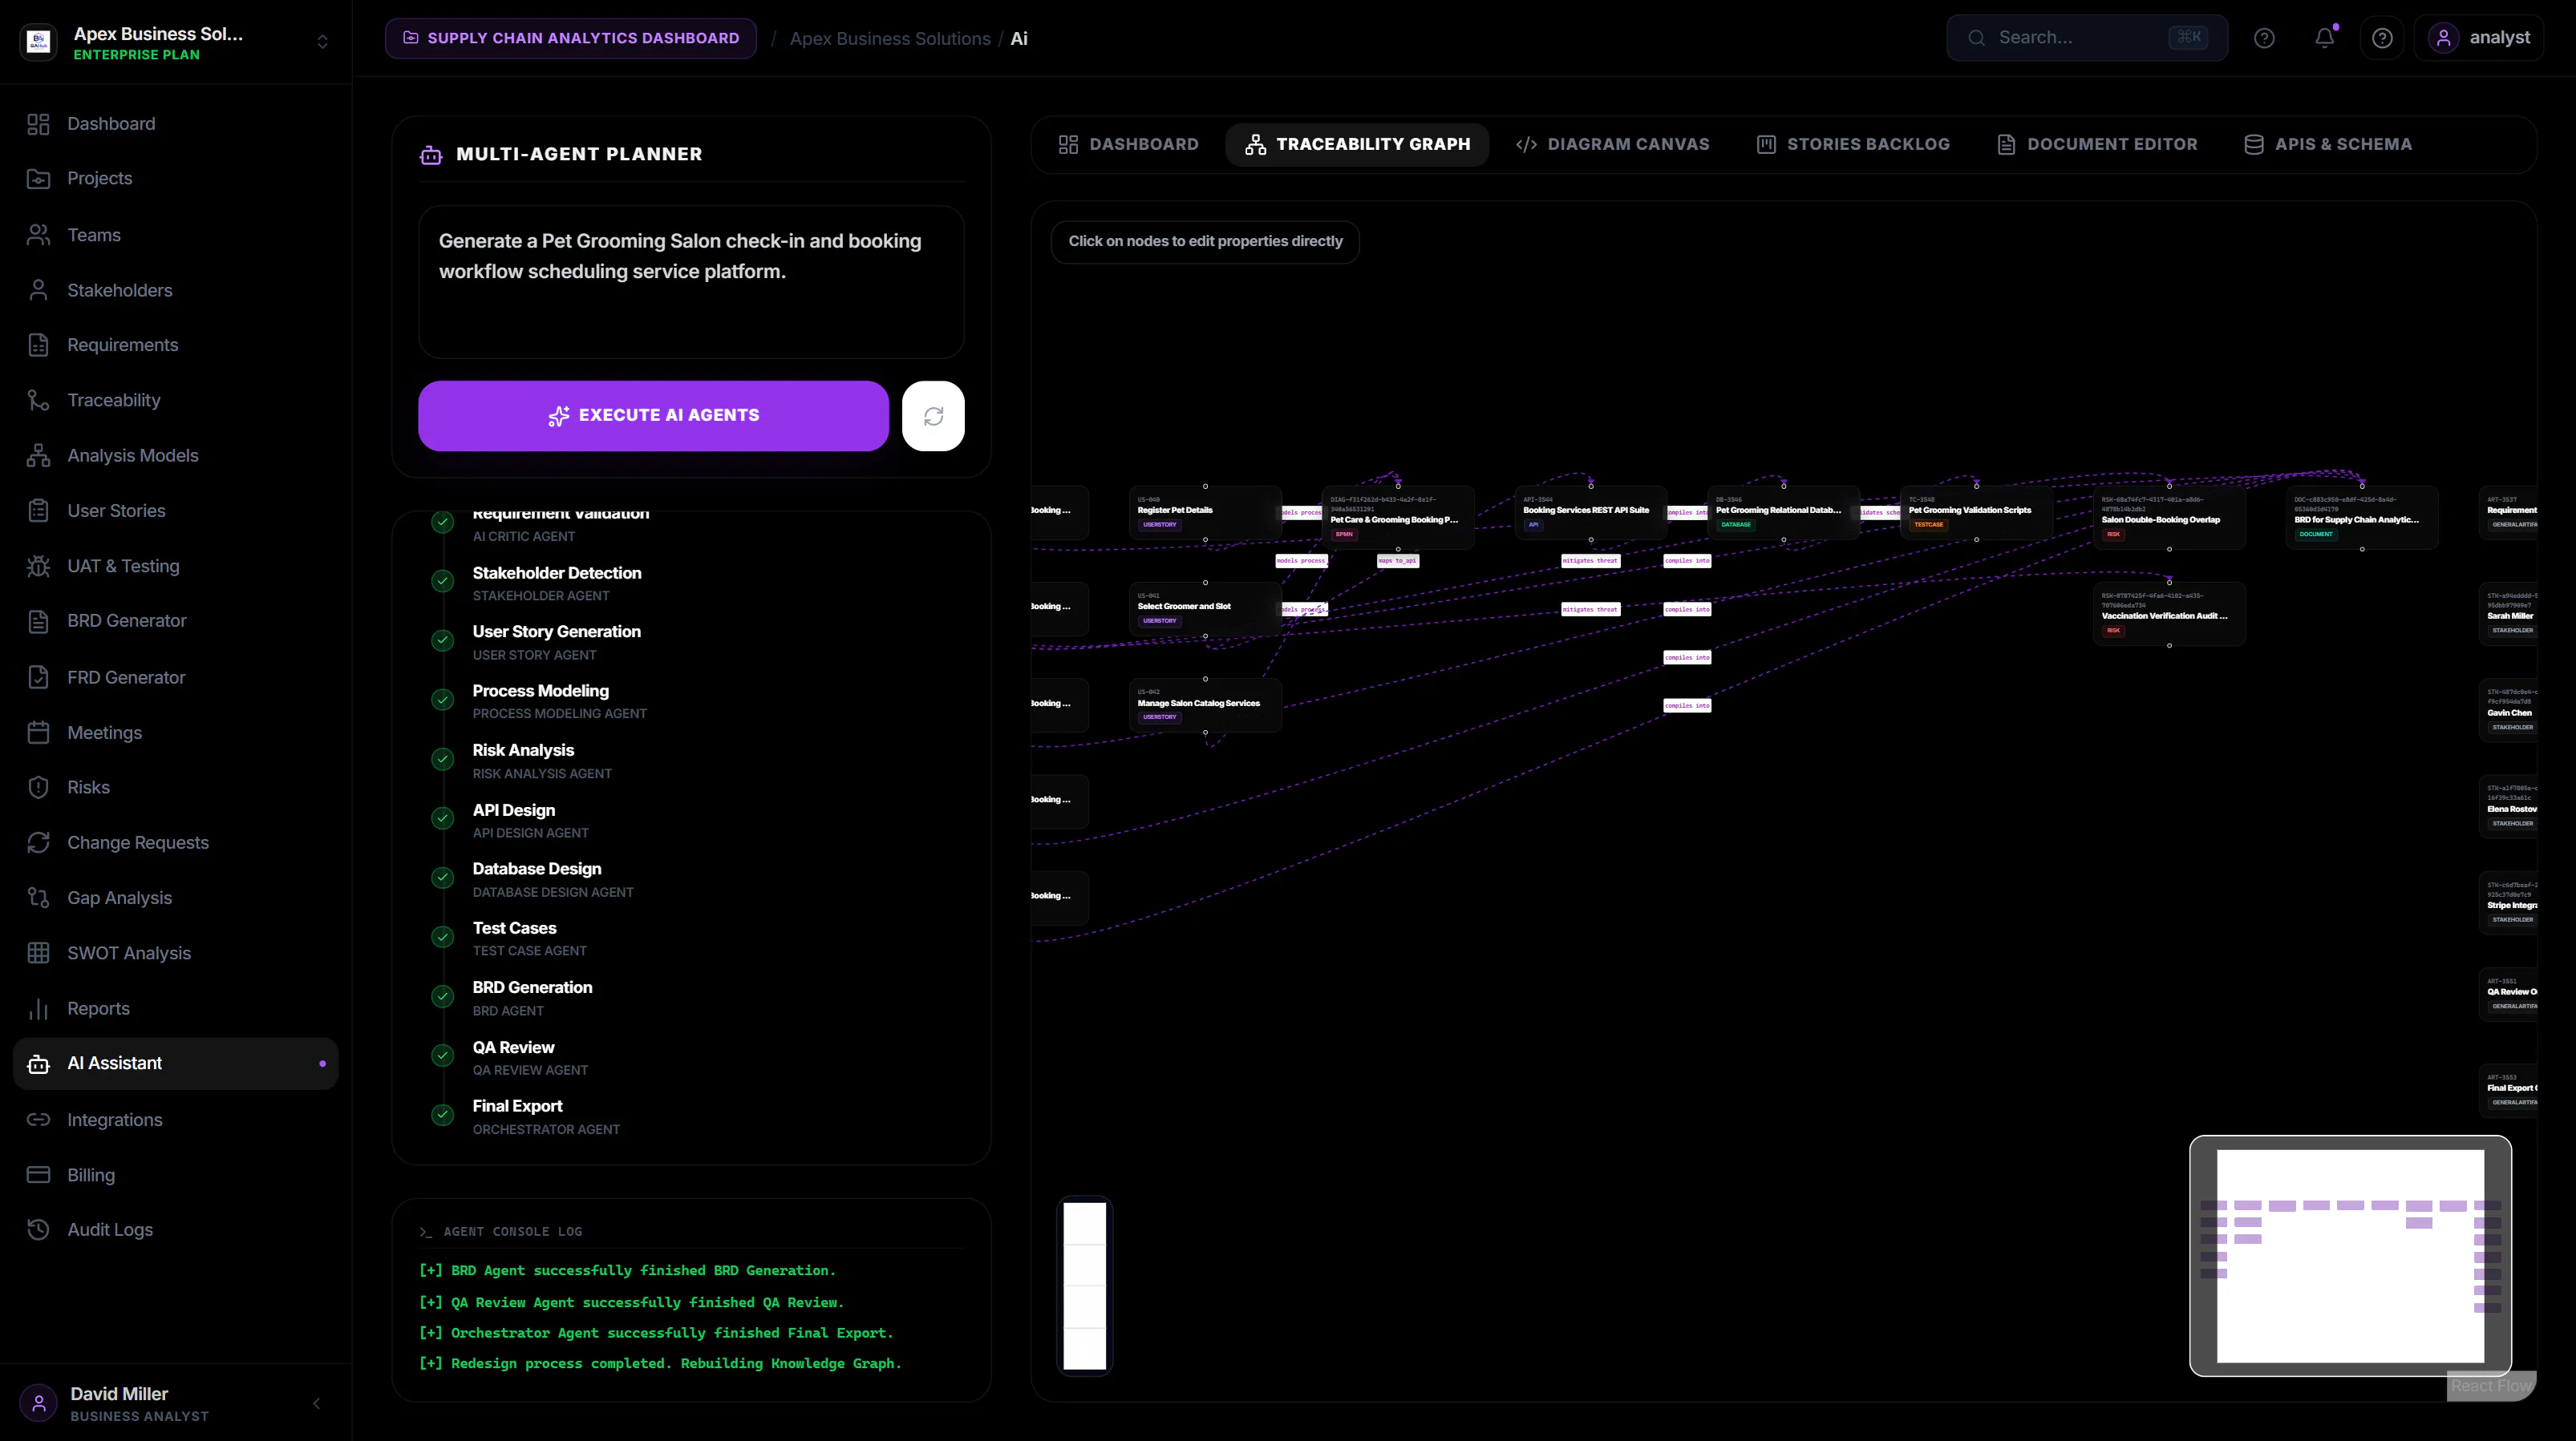Open FRD Generator file-check icon
The image size is (2576, 1441).
point(38,677)
